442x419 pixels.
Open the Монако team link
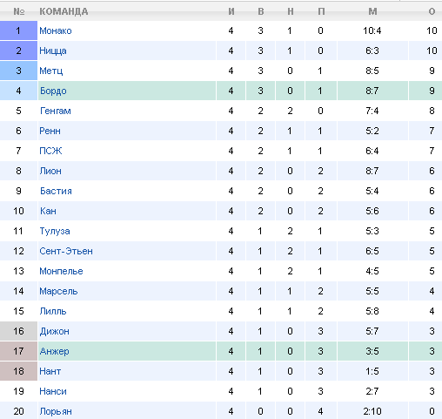coord(56,30)
